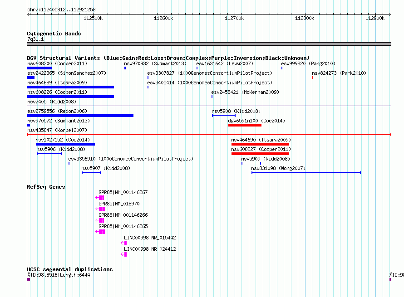Select the nsv464689 (Itsara2009) blue bar
Screen dimensions: 404x297
click(x=70, y=87)
